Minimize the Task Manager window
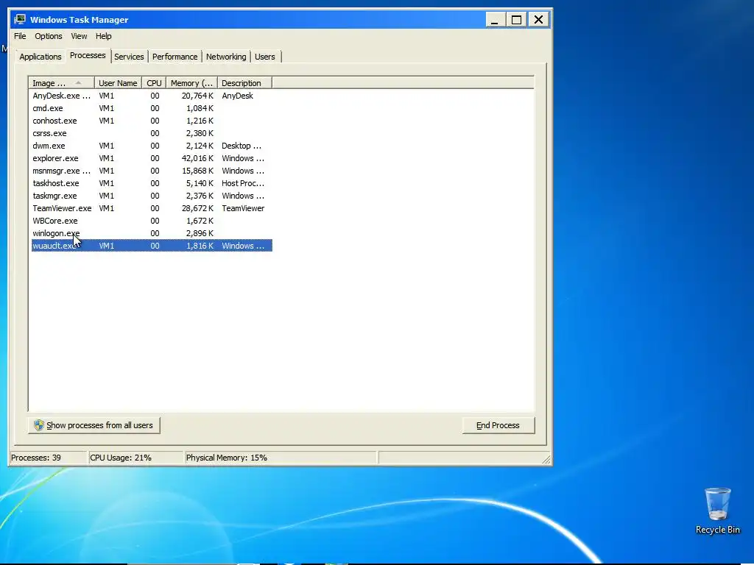The image size is (754, 565). point(494,20)
